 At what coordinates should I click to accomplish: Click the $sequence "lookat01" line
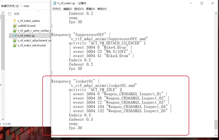(x=75, y=81)
